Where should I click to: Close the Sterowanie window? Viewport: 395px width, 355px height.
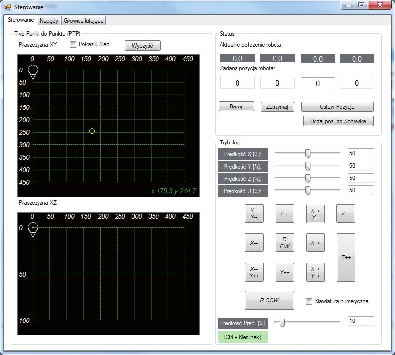click(x=380, y=5)
